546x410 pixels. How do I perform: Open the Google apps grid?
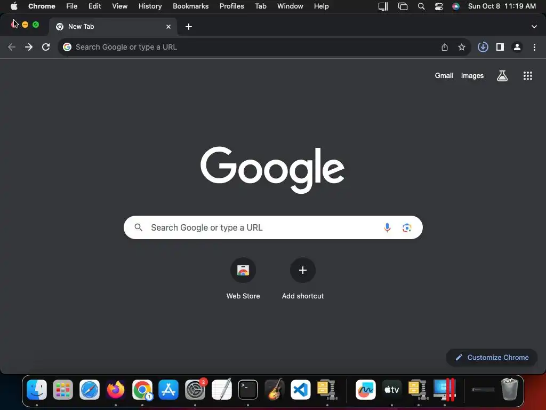click(x=528, y=76)
